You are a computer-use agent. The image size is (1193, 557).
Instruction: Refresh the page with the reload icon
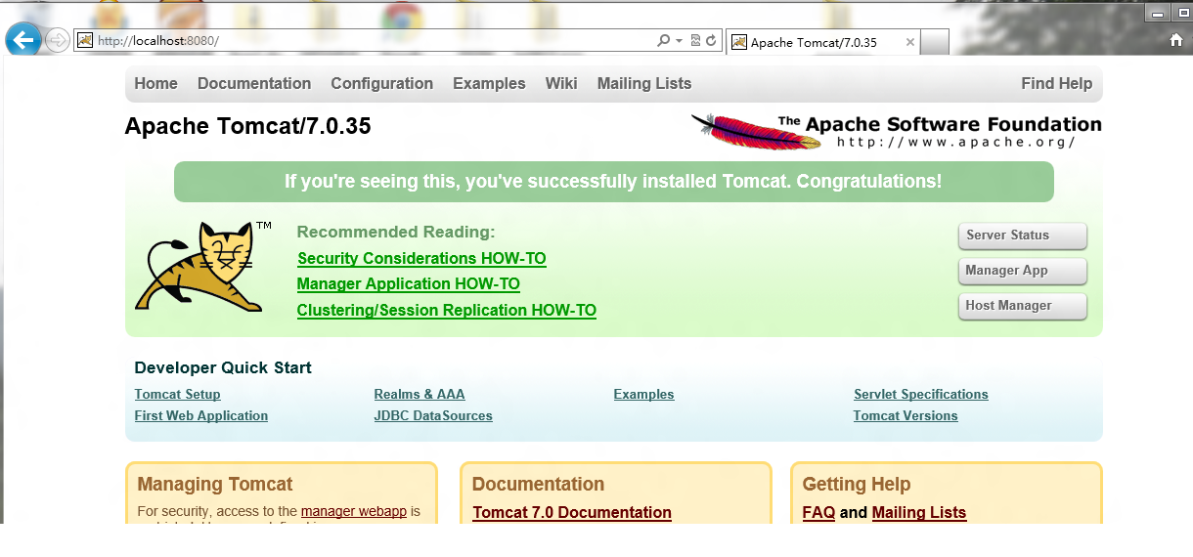711,41
